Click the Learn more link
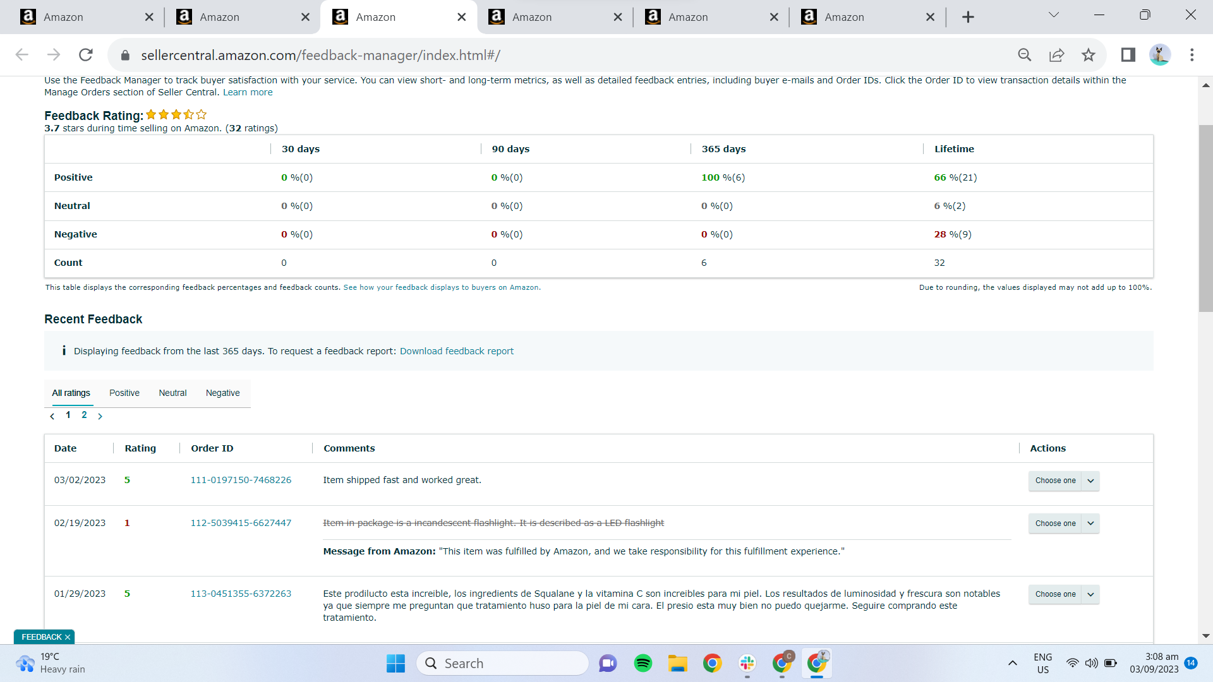This screenshot has width=1213, height=682. click(x=248, y=92)
